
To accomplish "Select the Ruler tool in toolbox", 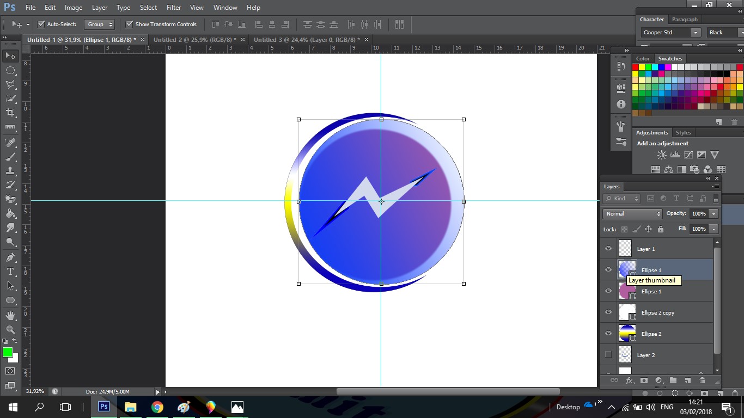I will [10, 127].
